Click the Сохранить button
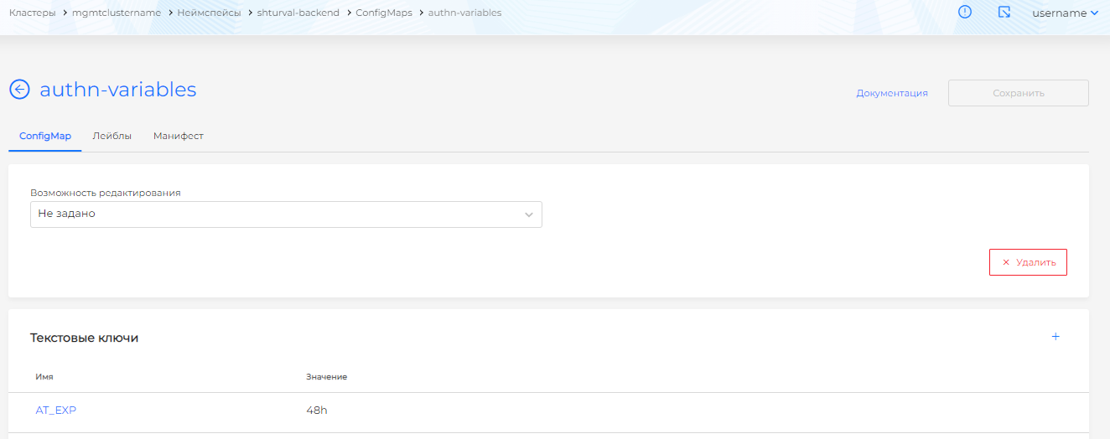1110x439 pixels. (x=1018, y=93)
